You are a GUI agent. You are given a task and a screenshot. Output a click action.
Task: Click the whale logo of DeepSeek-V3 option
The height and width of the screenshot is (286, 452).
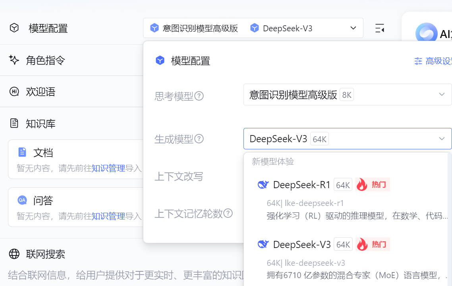click(x=263, y=244)
